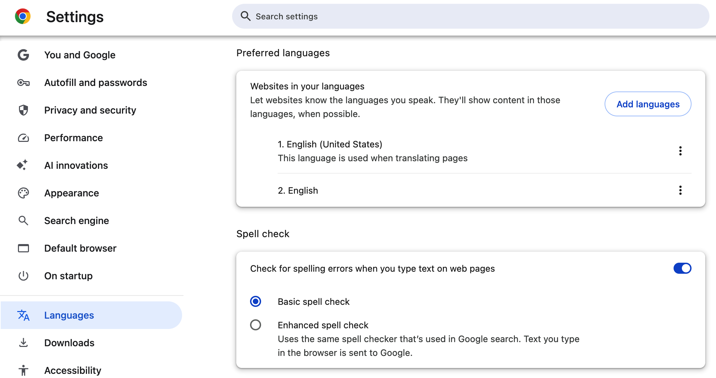
Task: Open Performance settings
Action: point(91,138)
